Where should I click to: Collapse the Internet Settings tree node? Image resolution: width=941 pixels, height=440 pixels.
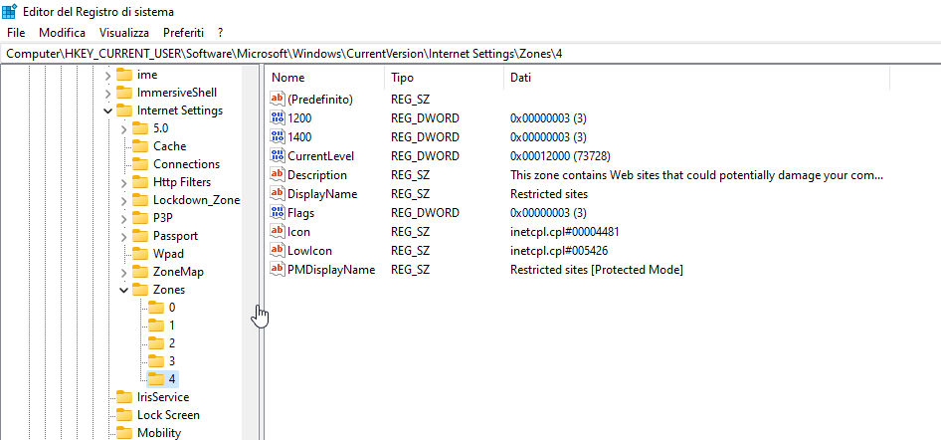[x=108, y=110]
